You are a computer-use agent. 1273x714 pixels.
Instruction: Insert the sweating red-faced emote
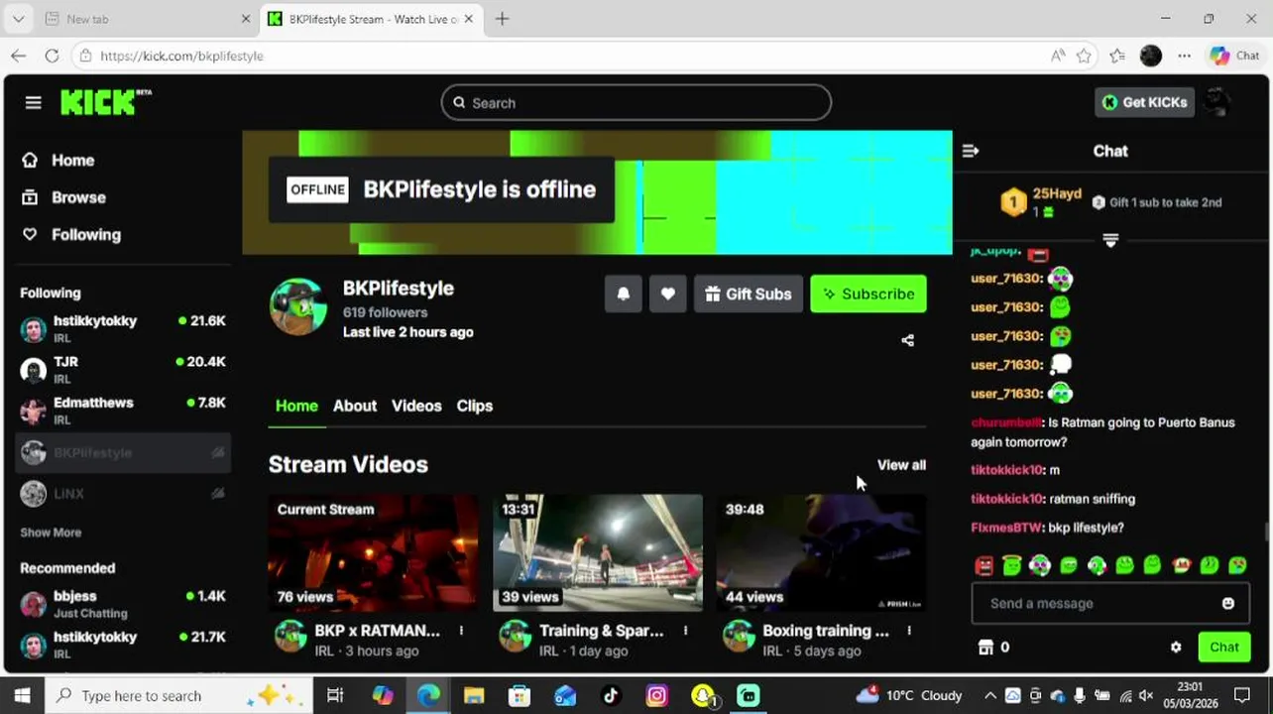[x=1180, y=565]
